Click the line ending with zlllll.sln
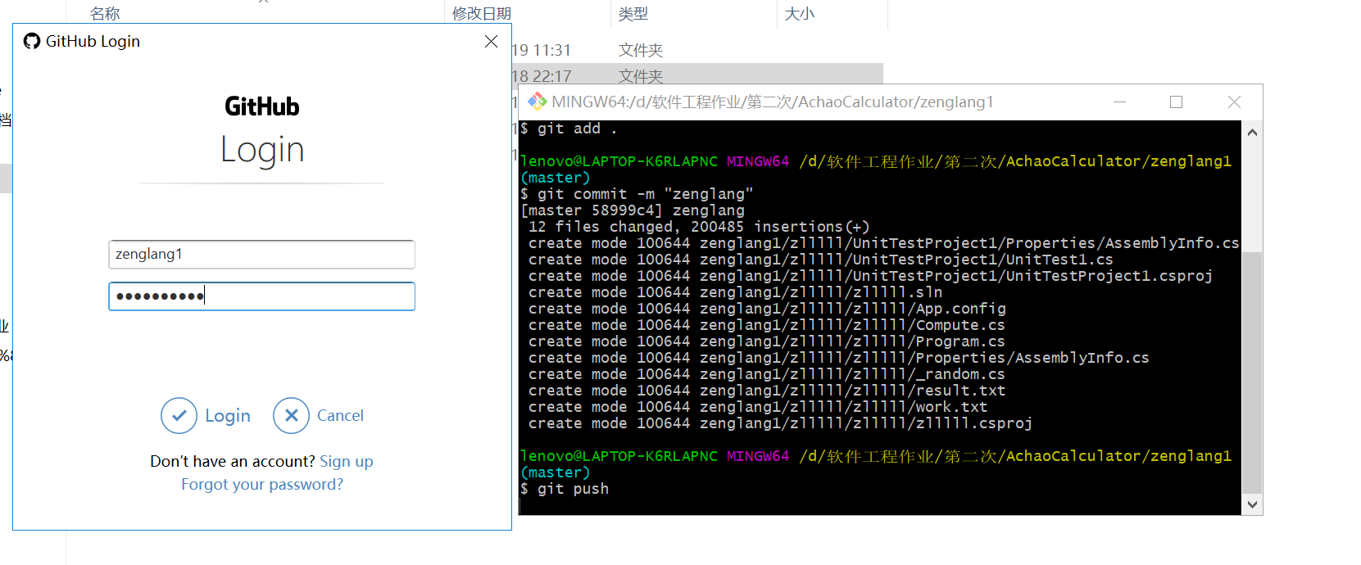This screenshot has width=1361, height=565. point(735,292)
